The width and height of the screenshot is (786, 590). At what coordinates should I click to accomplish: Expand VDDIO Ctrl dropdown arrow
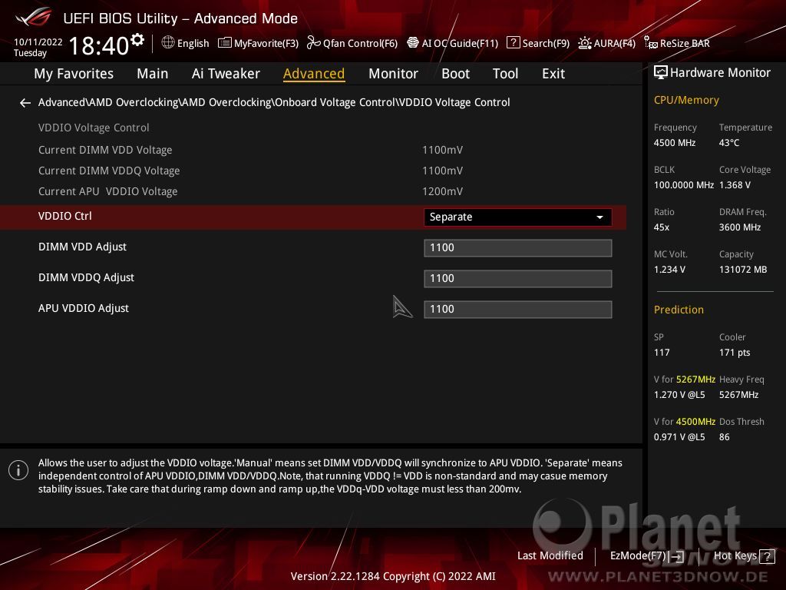(599, 217)
